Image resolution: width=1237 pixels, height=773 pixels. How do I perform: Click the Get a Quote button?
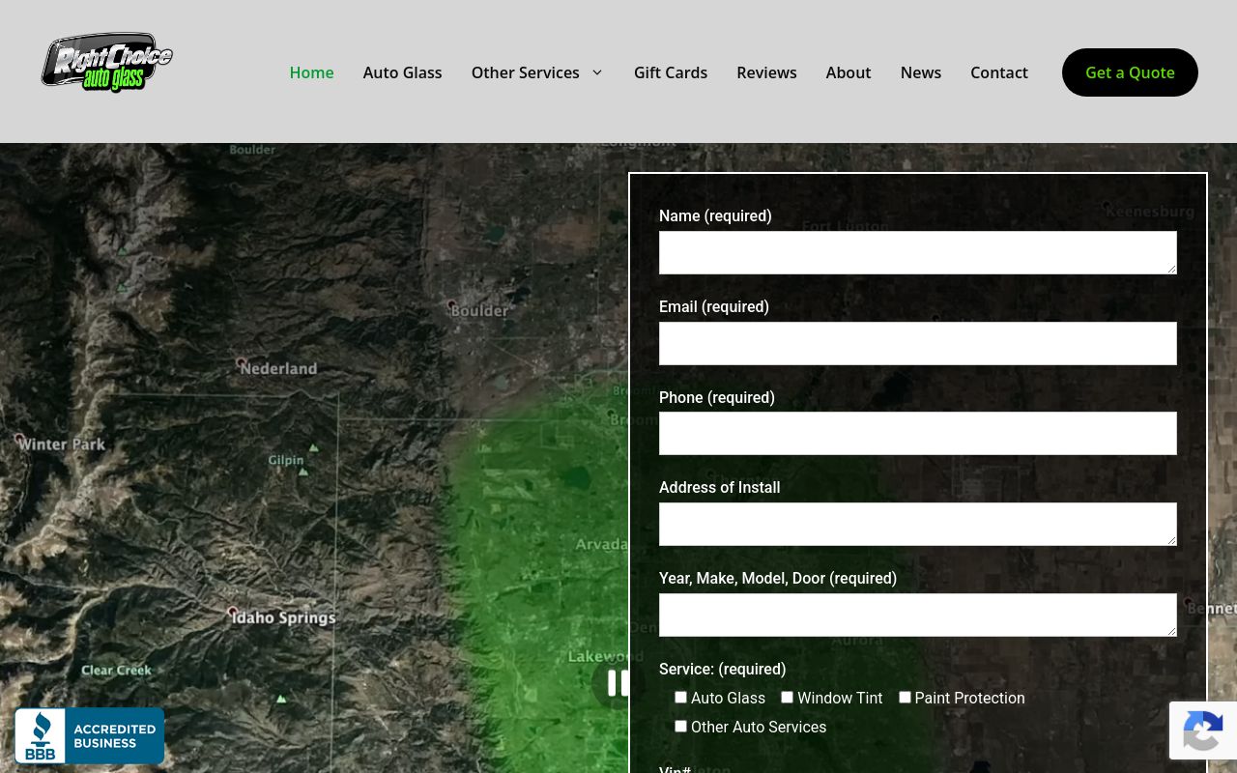1130,72
